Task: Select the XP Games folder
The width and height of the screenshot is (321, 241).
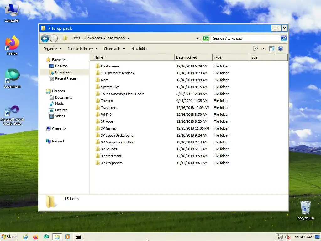Action: tap(108, 128)
